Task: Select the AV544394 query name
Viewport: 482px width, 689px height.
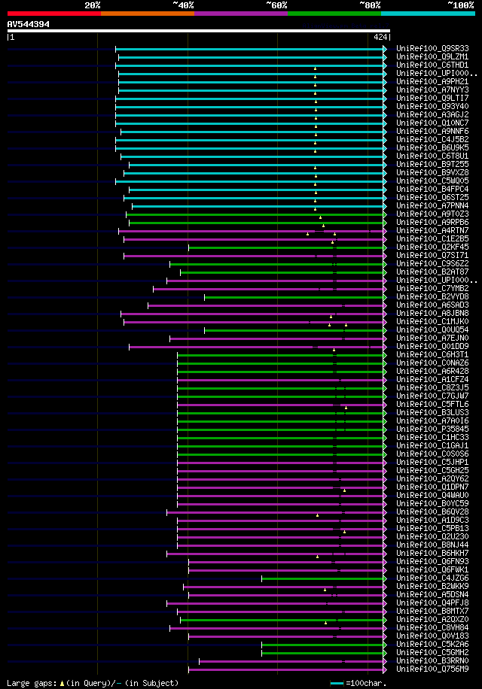Action: pyautogui.click(x=28, y=24)
